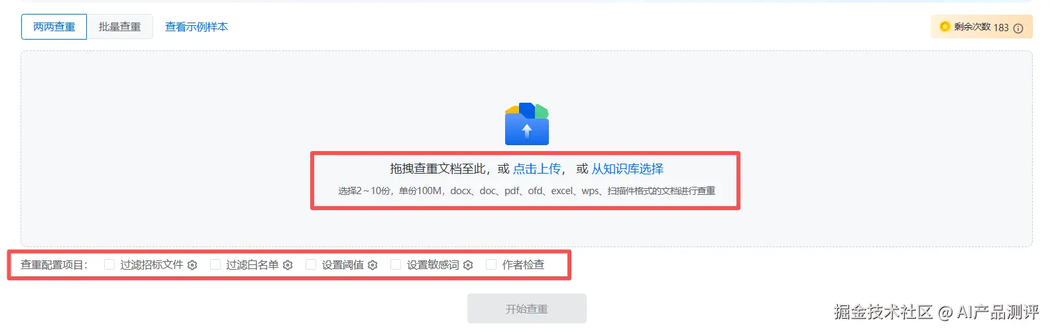Switch to the 两两查重 tab
The height and width of the screenshot is (332, 1050).
54,27
